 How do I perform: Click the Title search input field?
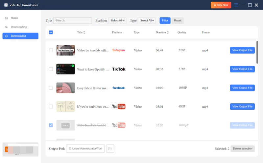pyautogui.click(x=73, y=21)
